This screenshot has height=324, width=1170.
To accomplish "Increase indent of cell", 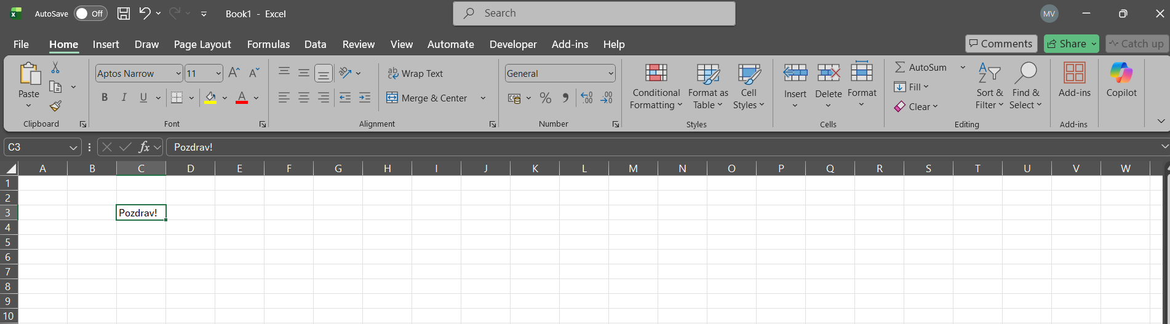I will pyautogui.click(x=365, y=98).
